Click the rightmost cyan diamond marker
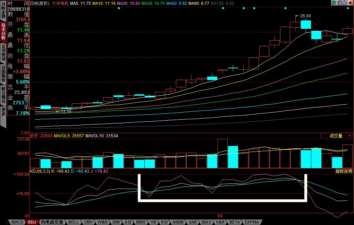Image resolution: width=354 pixels, height=225 pixels. 348,8
